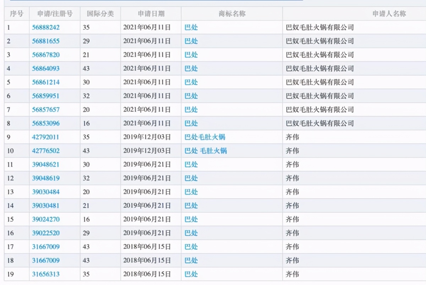Click the 国际分类 column header
Screen dimensions: 426x285
click(x=100, y=14)
